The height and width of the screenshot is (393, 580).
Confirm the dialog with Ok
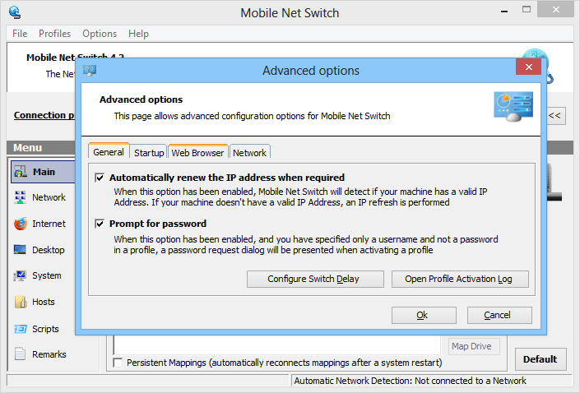click(x=424, y=315)
